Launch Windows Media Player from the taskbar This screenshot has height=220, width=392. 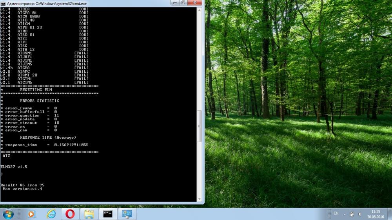coord(31,214)
